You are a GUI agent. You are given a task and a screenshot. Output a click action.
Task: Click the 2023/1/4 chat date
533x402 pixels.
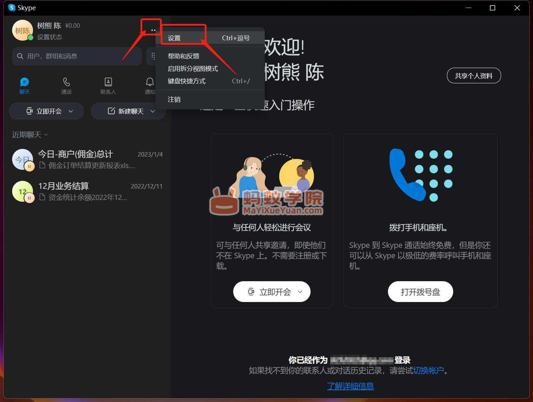coord(150,154)
